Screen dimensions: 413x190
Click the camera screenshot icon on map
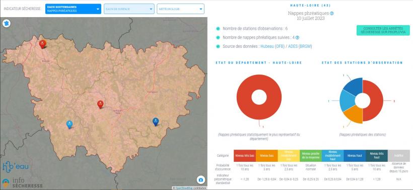(200, 180)
